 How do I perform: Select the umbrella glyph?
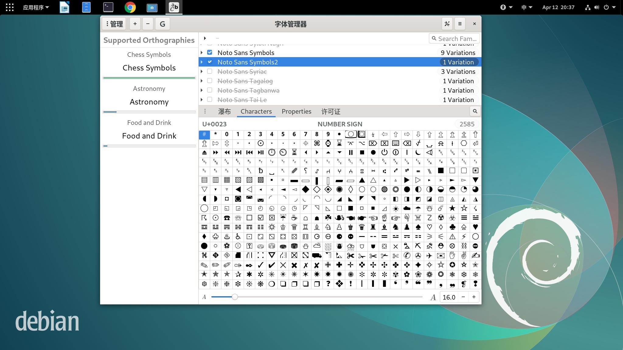tap(418, 208)
